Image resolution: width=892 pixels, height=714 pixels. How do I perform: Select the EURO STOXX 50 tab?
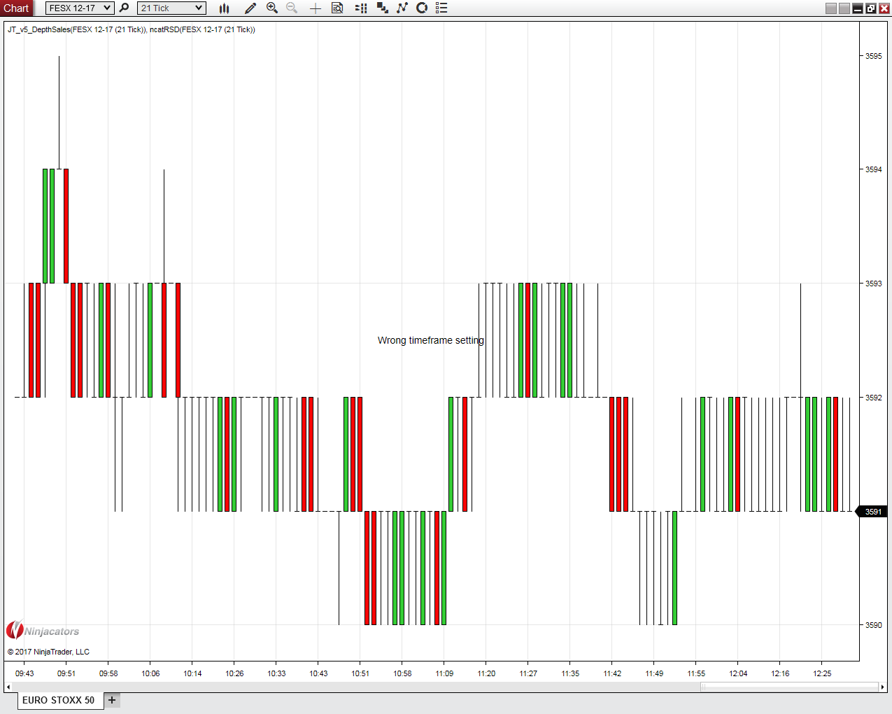58,700
